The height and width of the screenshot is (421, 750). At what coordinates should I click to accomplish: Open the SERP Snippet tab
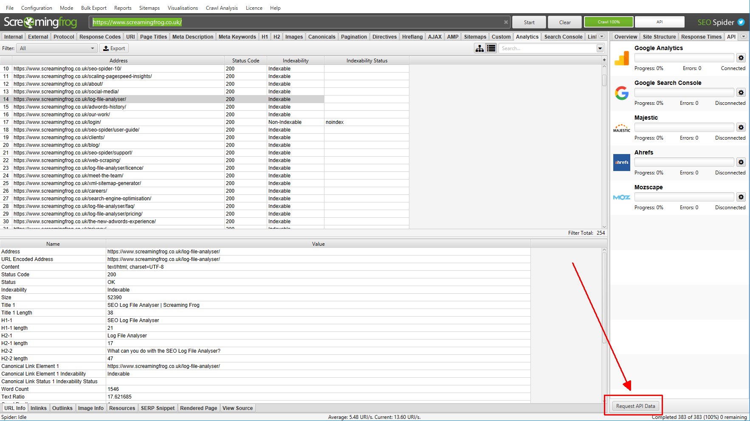[x=158, y=408]
